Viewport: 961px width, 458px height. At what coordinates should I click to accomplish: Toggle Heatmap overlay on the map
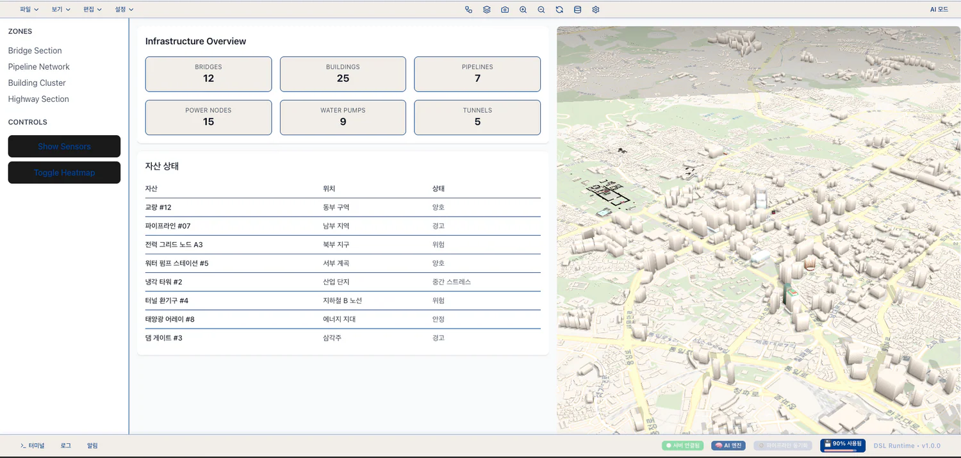(64, 172)
